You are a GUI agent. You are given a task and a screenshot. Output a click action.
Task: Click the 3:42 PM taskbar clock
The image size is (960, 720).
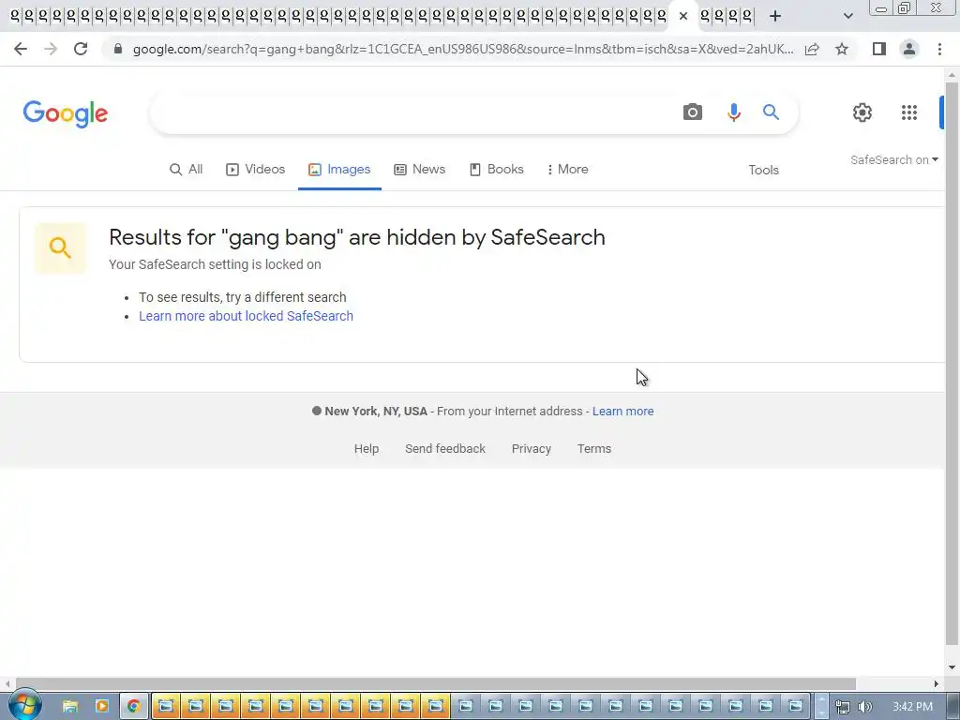(912, 707)
